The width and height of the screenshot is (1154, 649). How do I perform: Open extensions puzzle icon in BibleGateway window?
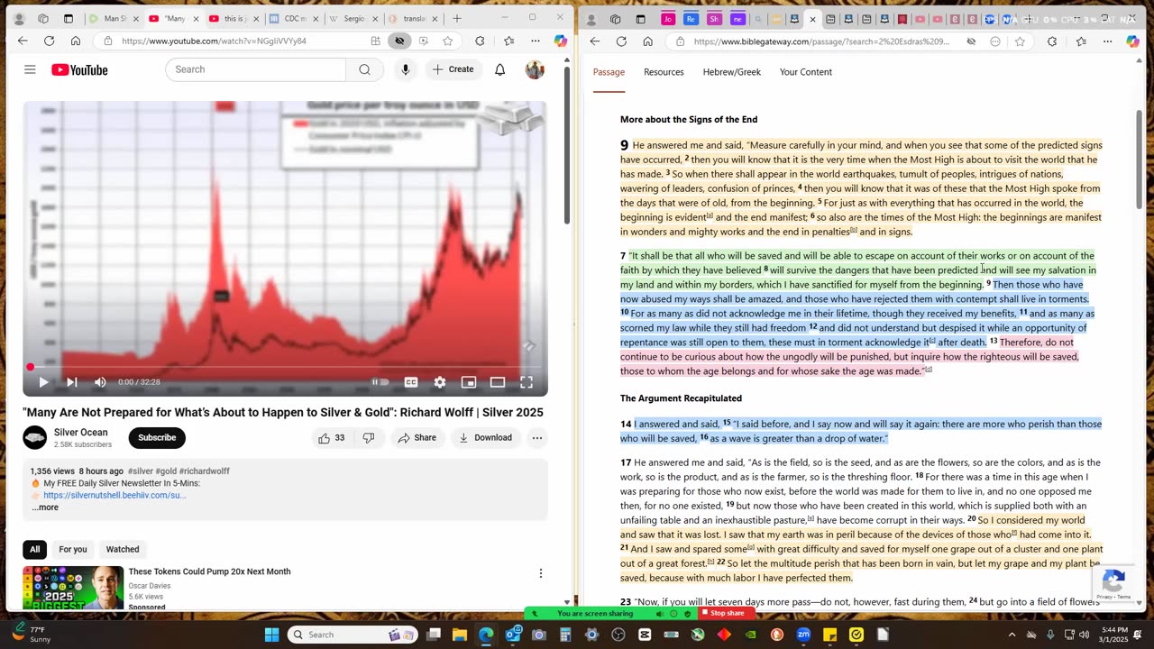(1052, 41)
